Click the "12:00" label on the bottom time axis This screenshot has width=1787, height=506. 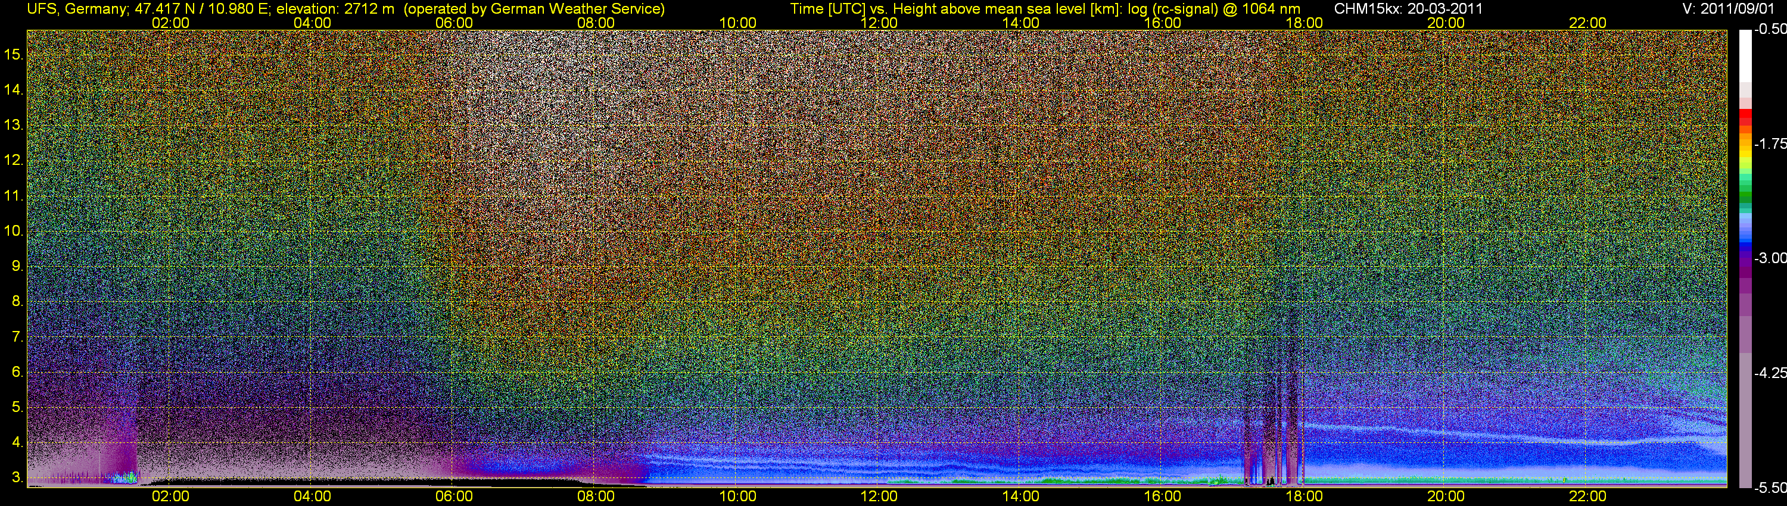point(879,496)
